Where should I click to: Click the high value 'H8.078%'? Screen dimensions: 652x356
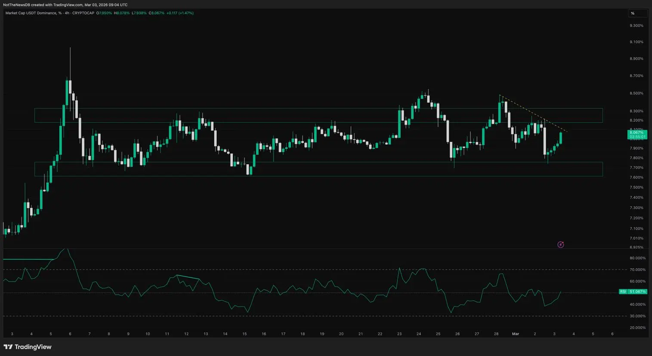pyautogui.click(x=122, y=13)
